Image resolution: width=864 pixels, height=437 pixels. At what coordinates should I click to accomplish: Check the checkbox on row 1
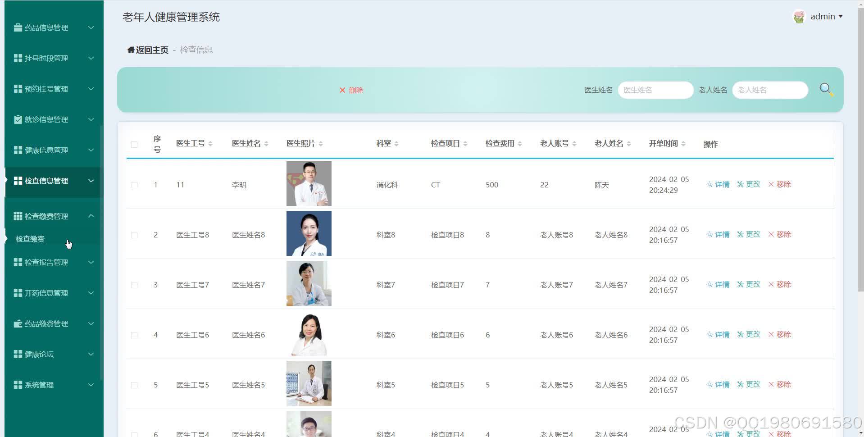tap(134, 185)
